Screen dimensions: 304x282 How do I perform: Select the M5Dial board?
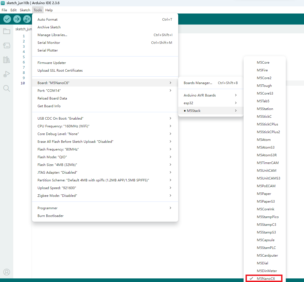[x=265, y=264]
